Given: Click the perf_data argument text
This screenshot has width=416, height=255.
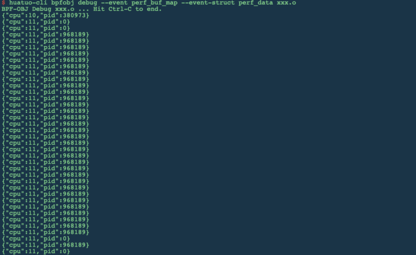Looking at the screenshot, I should [255, 3].
